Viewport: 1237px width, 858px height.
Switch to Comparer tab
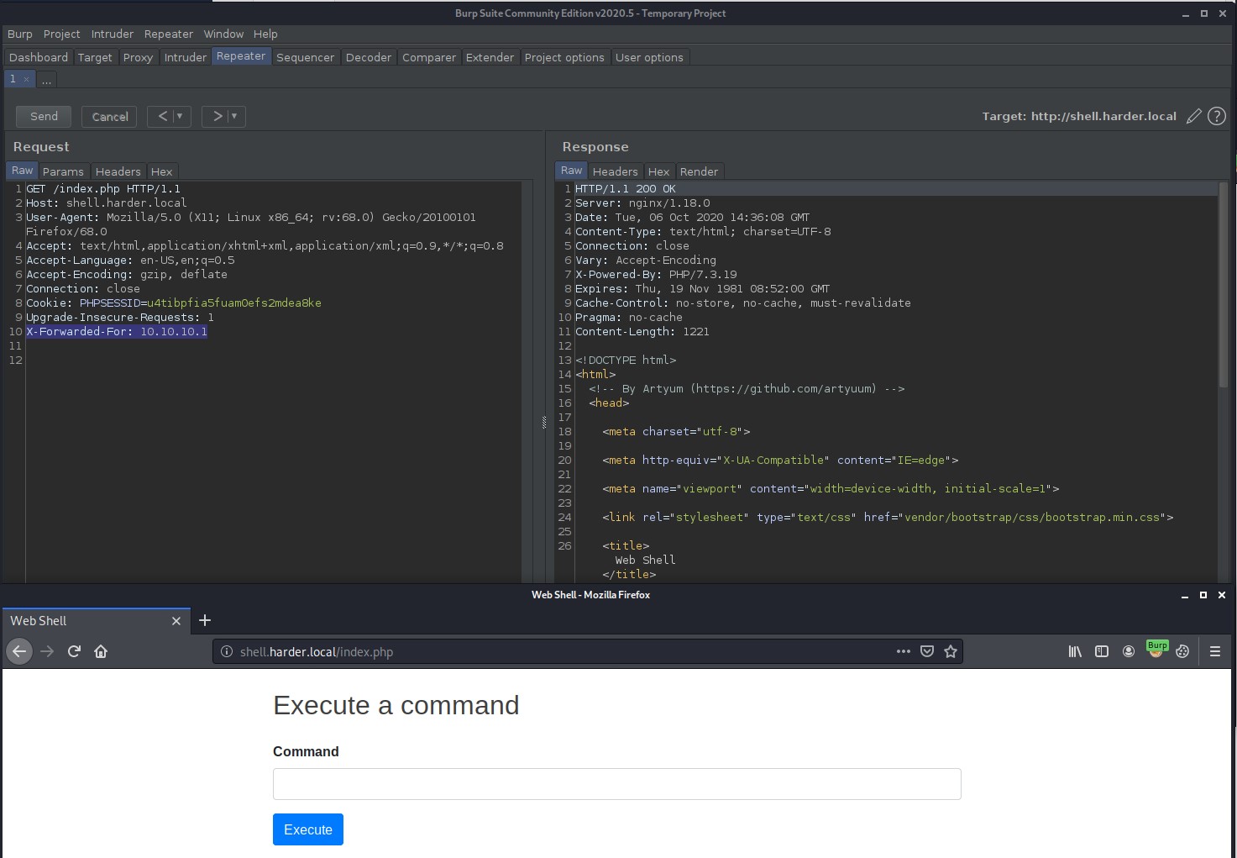[429, 57]
